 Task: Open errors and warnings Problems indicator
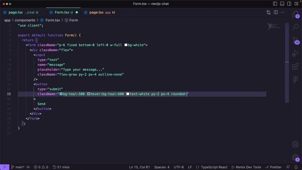pyautogui.click(x=41, y=167)
